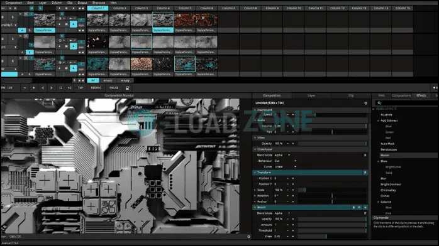
Task: Select the orange clip thumbnail under Column 5
Action: pos(185,20)
